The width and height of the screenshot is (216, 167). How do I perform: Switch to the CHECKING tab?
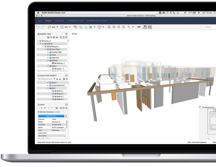[59, 21]
